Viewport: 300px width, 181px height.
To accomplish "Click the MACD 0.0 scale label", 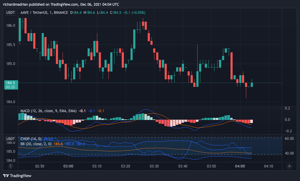I will click(x=287, y=120).
